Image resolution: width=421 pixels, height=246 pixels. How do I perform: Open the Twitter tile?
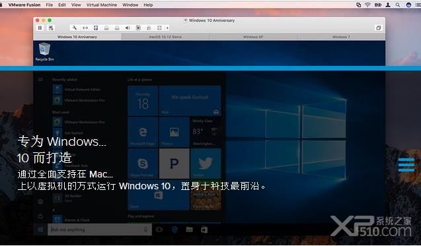[x=206, y=164]
